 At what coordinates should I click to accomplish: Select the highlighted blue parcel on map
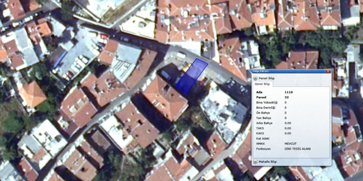pos(191,76)
